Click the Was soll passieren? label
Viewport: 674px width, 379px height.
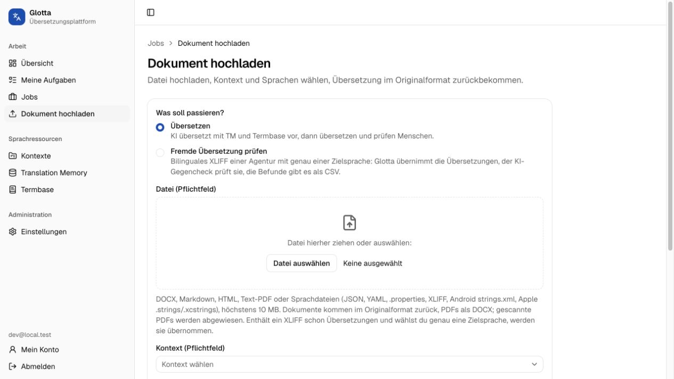tap(190, 113)
